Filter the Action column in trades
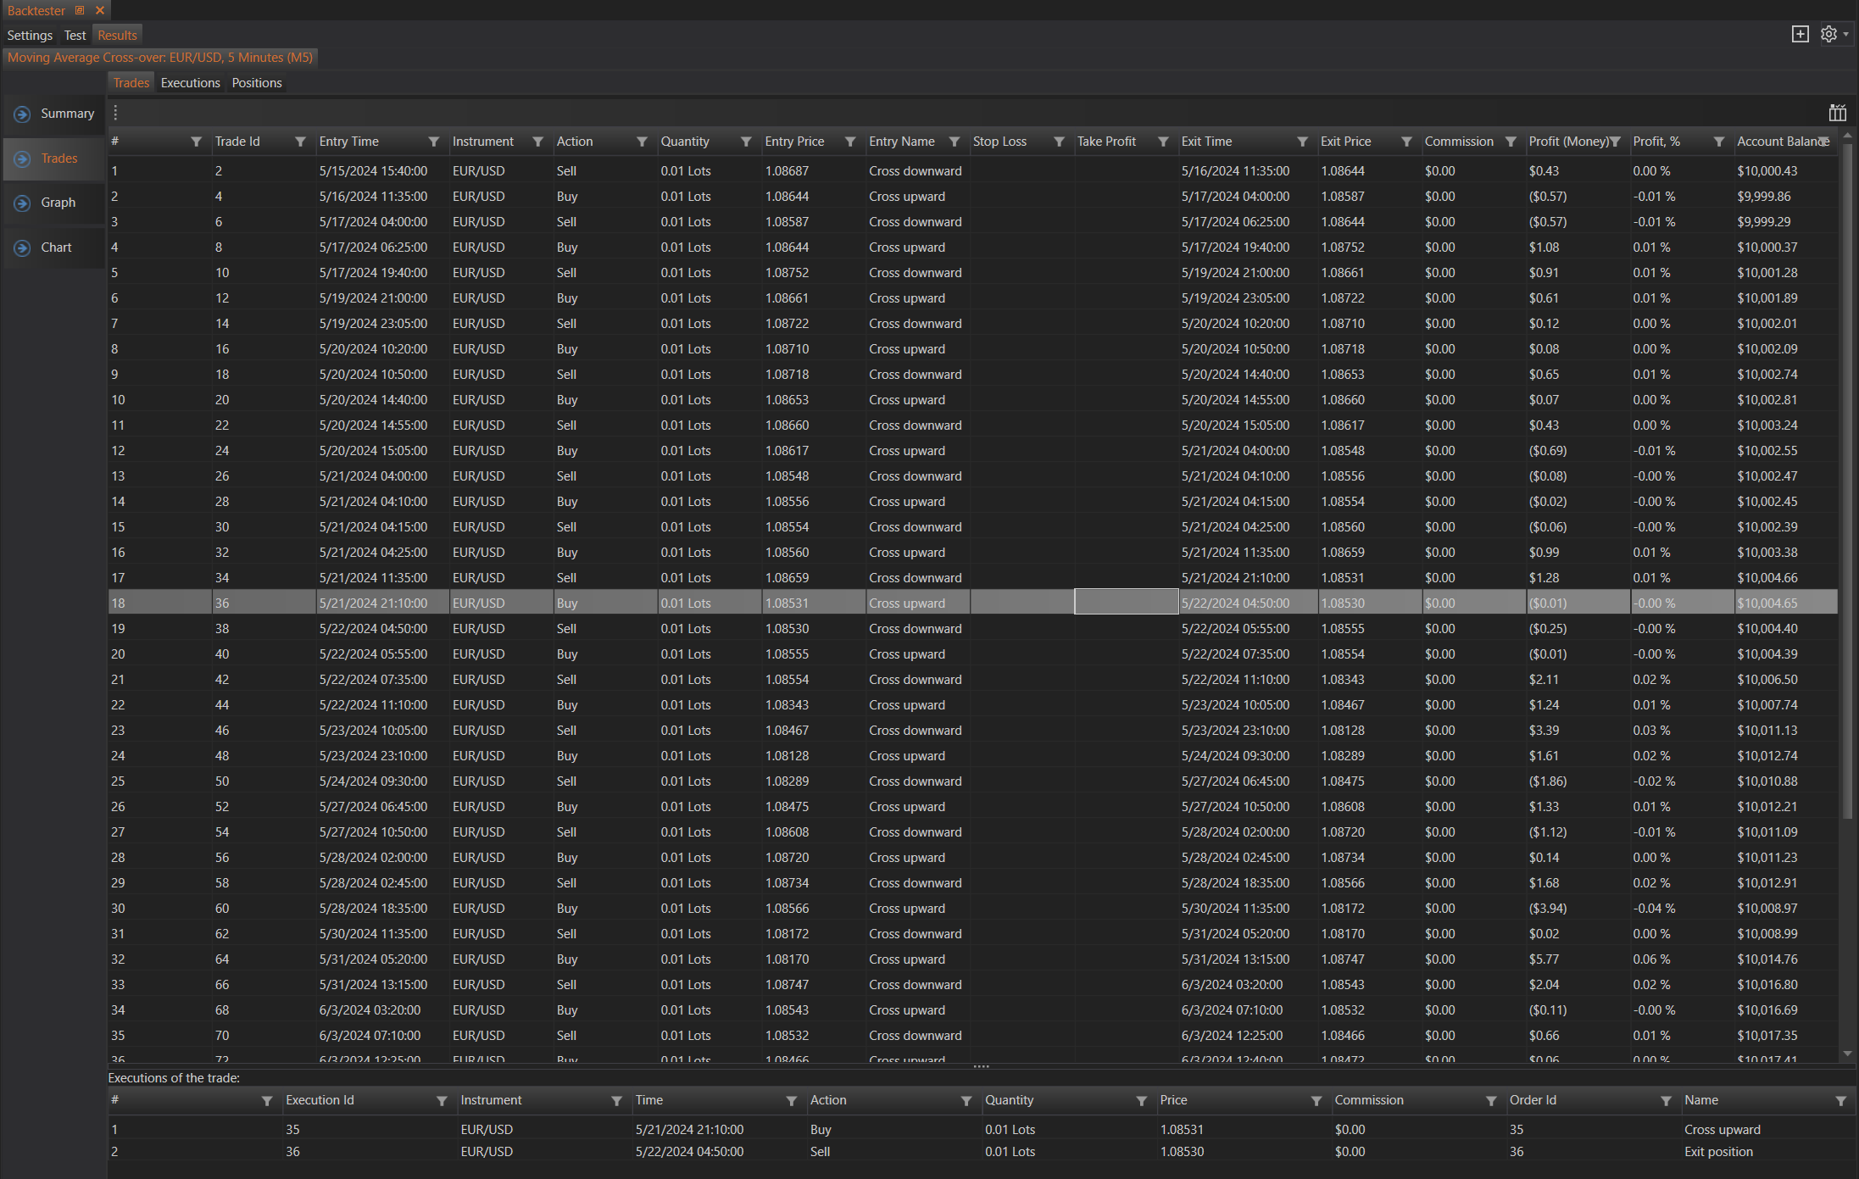1859x1179 pixels. click(642, 142)
